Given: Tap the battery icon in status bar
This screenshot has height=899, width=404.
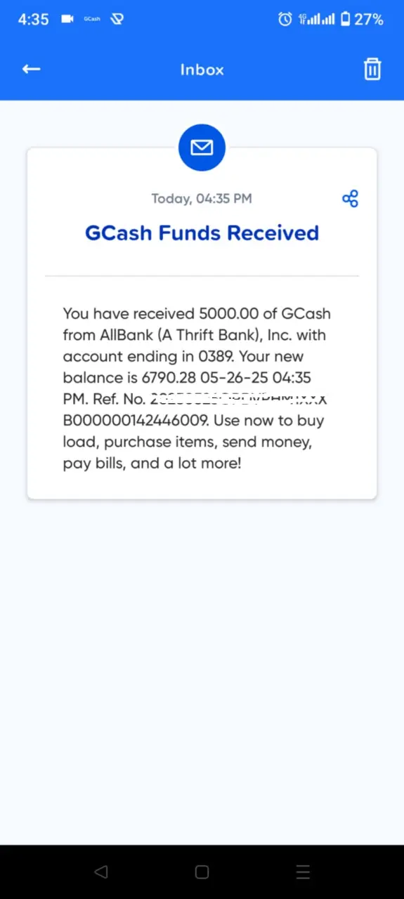Looking at the screenshot, I should pyautogui.click(x=345, y=19).
